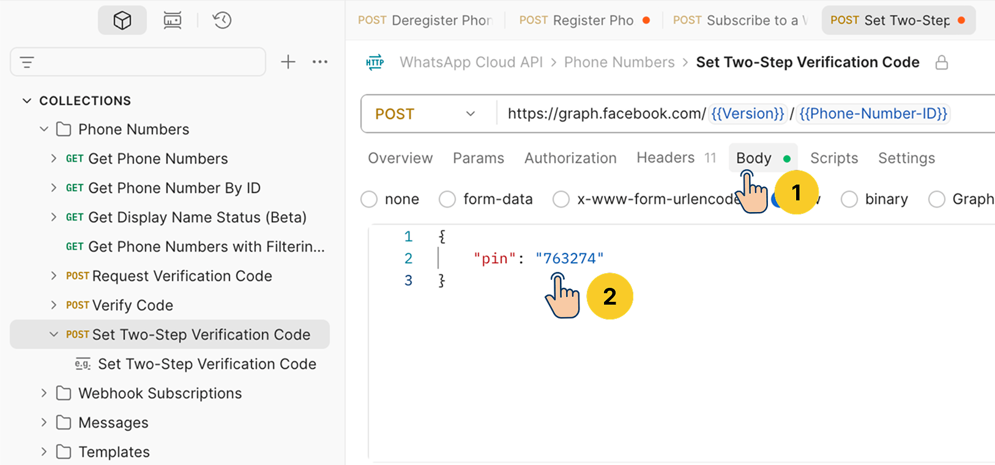Select x-www-form-urlencoded radio option
This screenshot has height=465, width=995.
[561, 199]
